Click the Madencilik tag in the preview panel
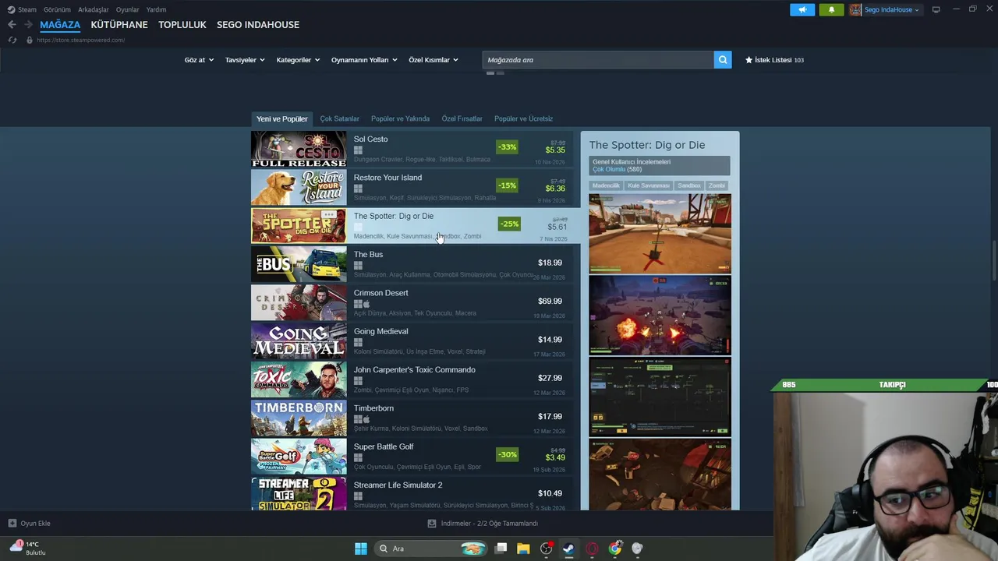The image size is (998, 561). [x=606, y=185]
